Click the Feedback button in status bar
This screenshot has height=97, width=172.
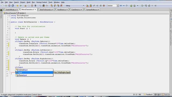click(148, 95)
